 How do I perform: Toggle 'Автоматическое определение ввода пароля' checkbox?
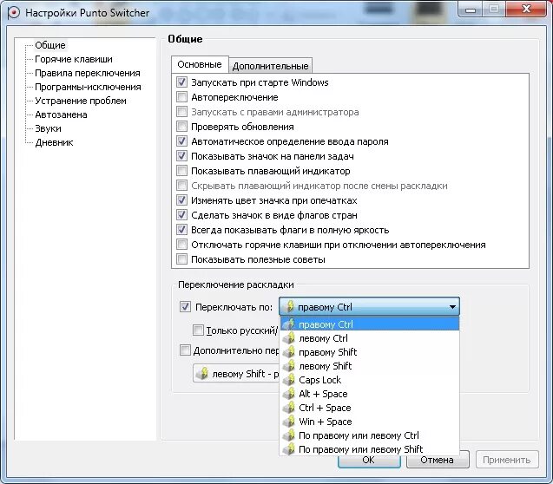pos(181,141)
